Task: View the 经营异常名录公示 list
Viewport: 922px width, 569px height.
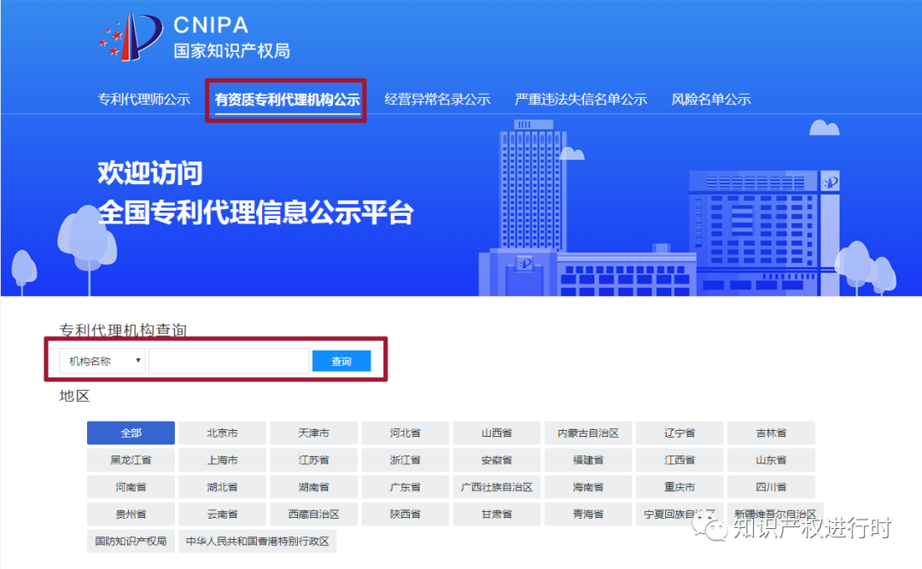Action: [x=438, y=99]
